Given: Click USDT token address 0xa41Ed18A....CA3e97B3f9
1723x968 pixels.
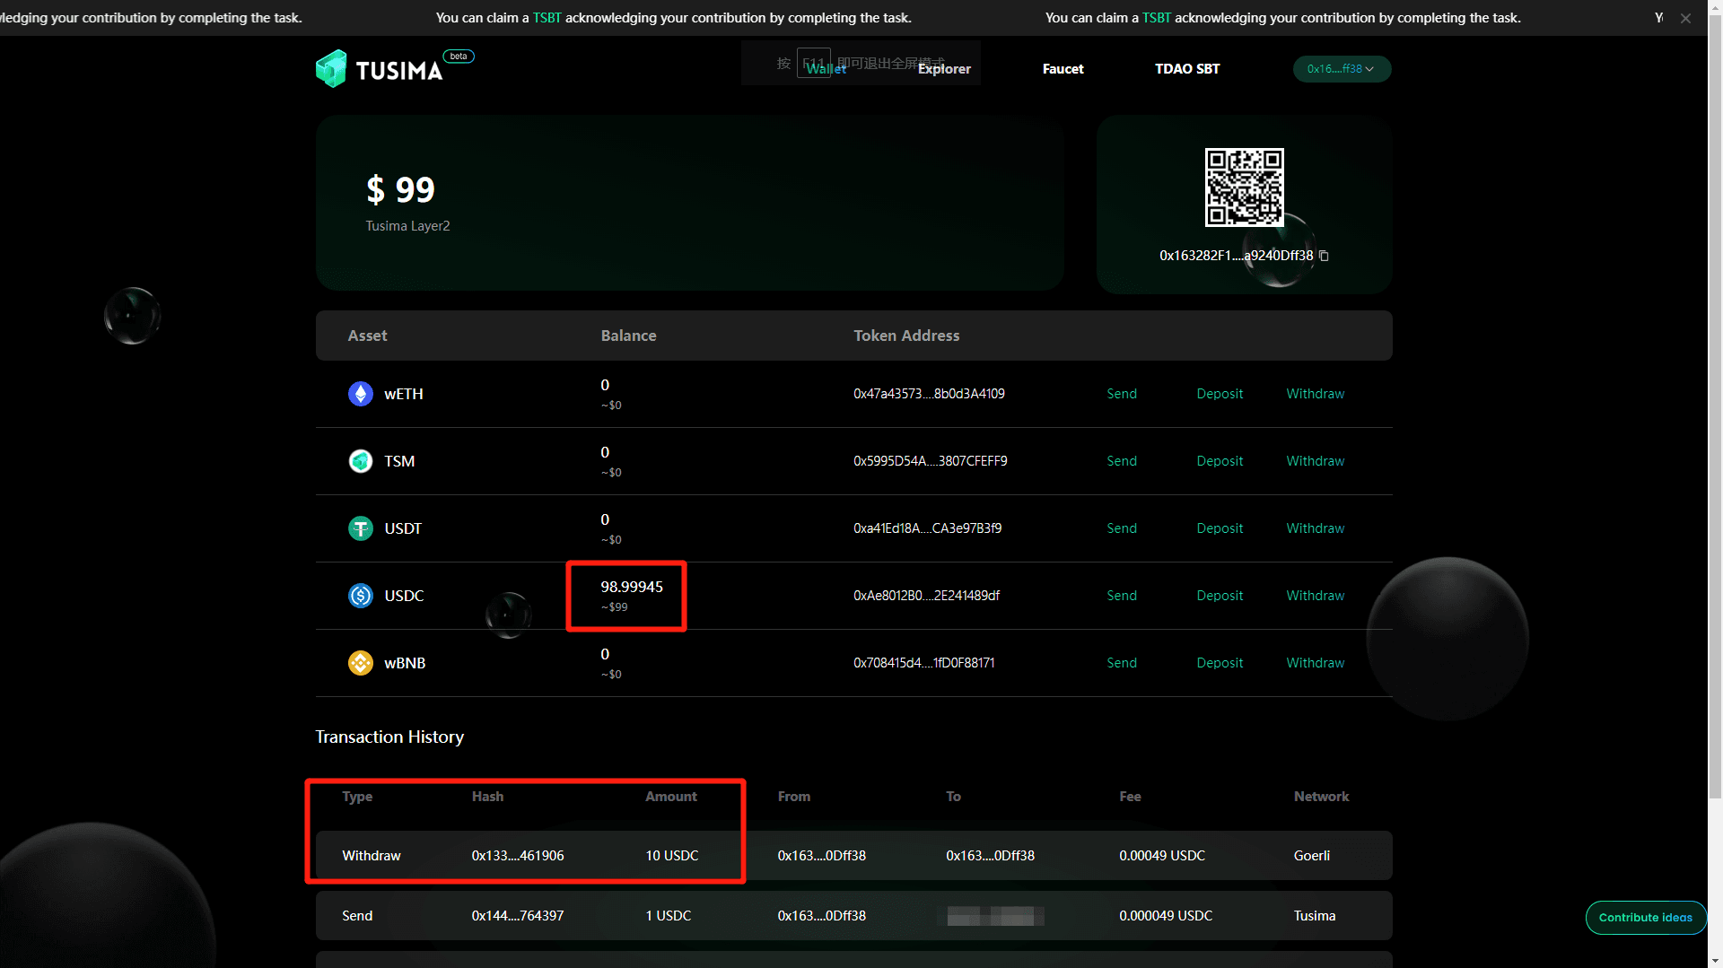Looking at the screenshot, I should [928, 528].
